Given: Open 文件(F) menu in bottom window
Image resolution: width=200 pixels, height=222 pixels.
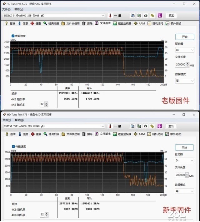Looking at the screenshot, I should pos(7,120).
